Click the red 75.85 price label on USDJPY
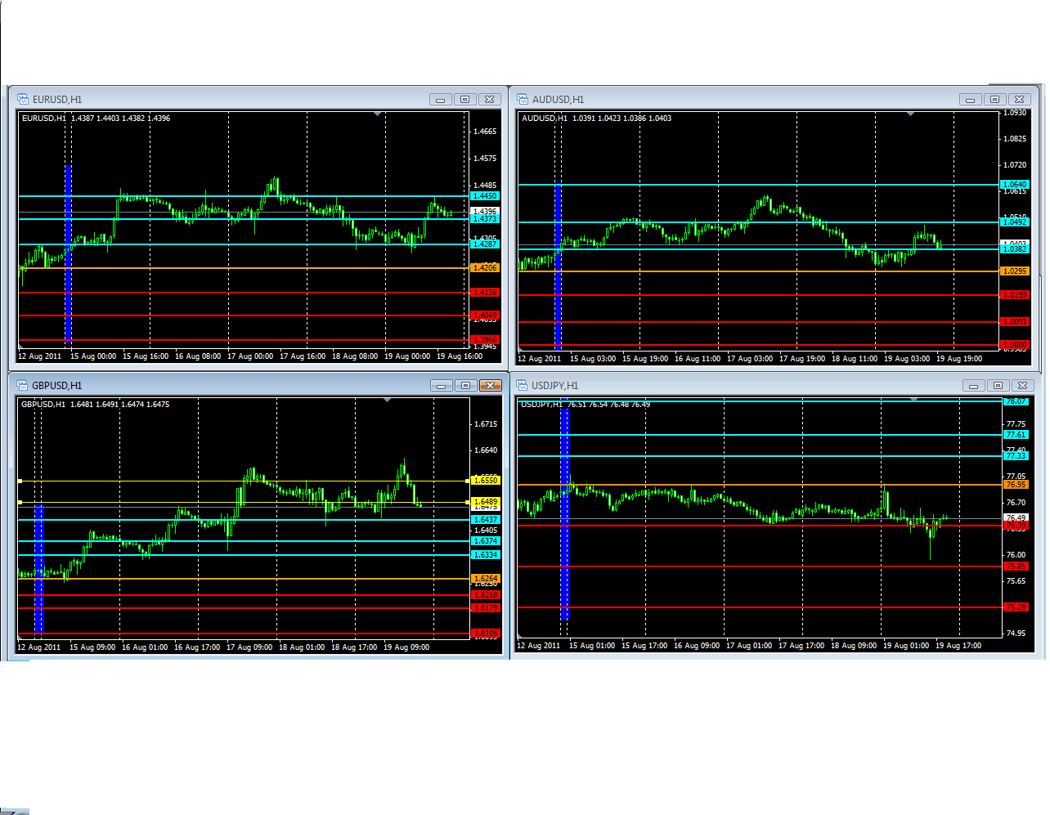 pos(1016,566)
